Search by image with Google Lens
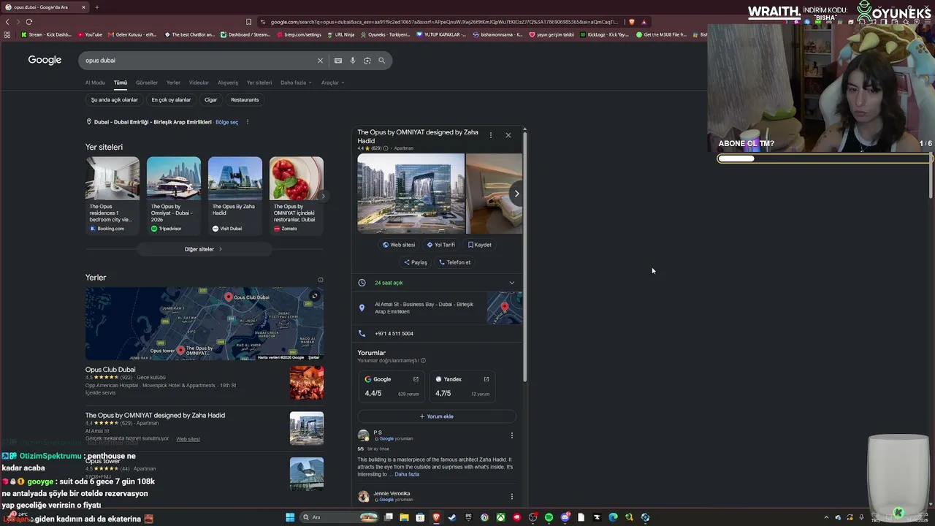 [x=367, y=61]
